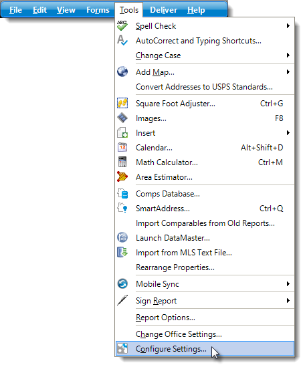The height and width of the screenshot is (365, 301).
Task: Open Report Options menu entry
Action: (165, 318)
